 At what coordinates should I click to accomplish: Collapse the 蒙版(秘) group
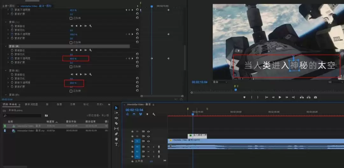(x=6, y=70)
